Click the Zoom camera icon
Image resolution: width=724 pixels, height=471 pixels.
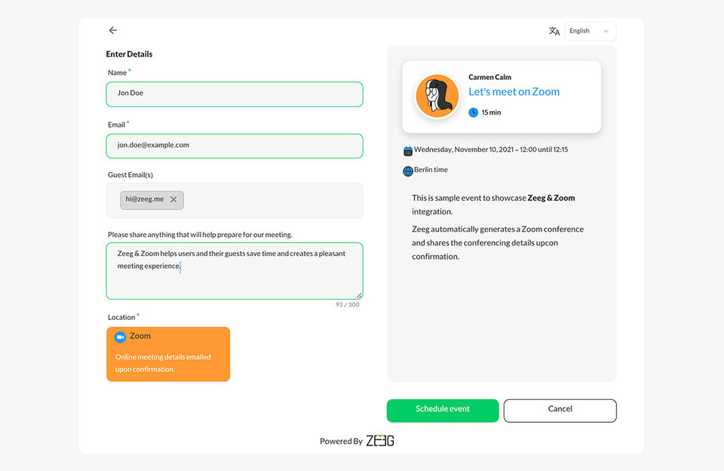pos(120,337)
